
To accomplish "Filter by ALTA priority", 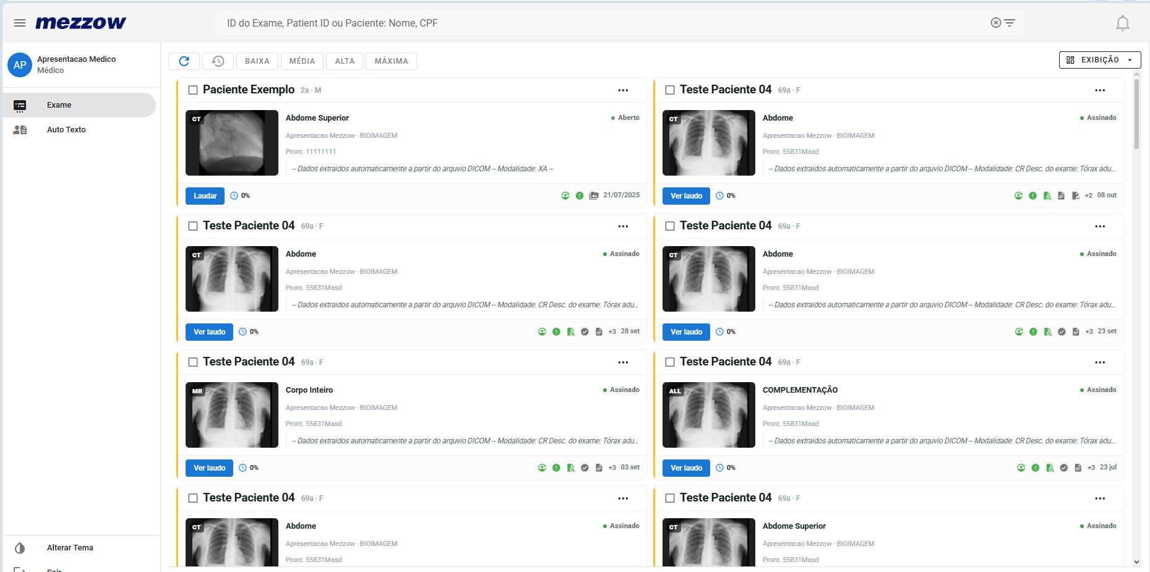I will pos(345,61).
